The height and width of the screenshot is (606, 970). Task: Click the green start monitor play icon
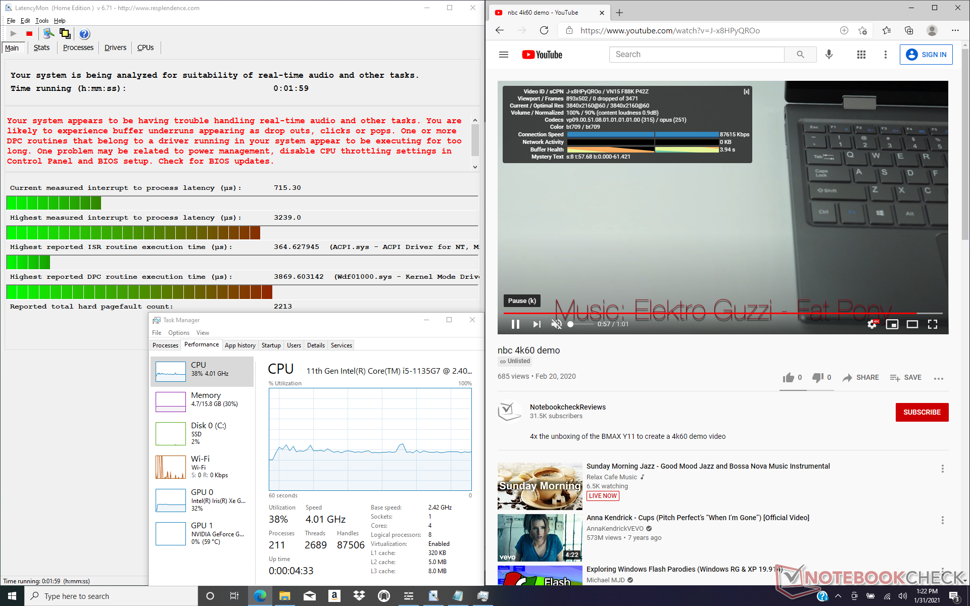pos(14,34)
